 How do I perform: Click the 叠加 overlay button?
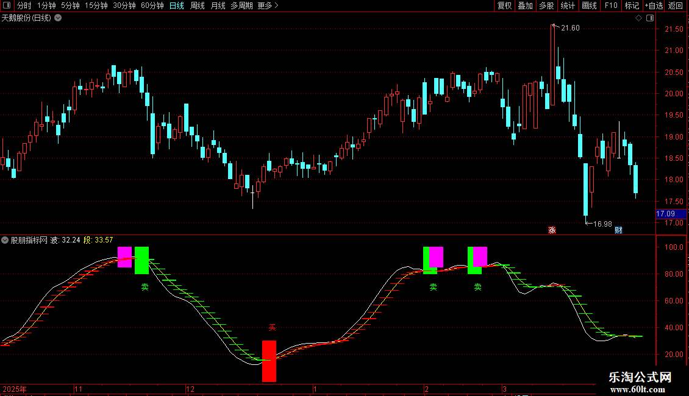525,5
